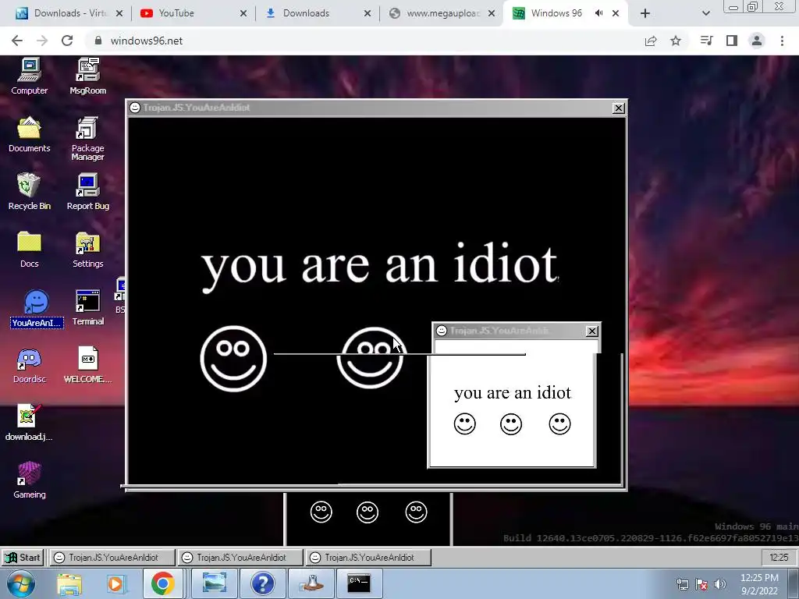Click the Windows 96 Start button

point(23,558)
